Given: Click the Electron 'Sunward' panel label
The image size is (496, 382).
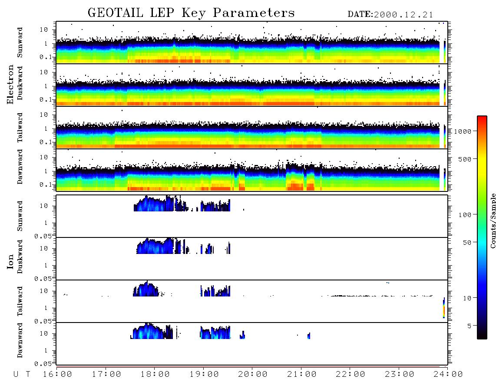Looking at the screenshot, I should (20, 43).
